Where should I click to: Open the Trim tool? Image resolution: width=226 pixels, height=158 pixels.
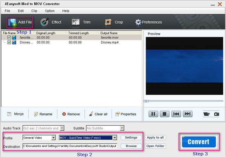(81, 22)
